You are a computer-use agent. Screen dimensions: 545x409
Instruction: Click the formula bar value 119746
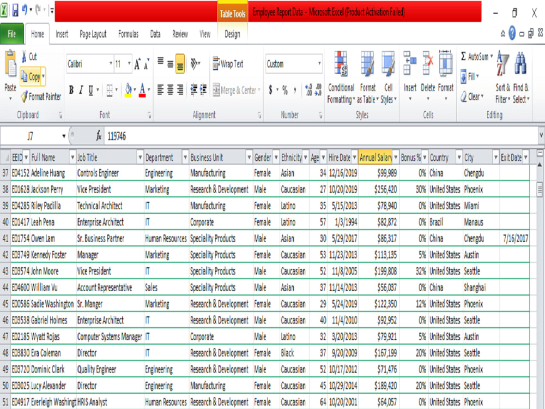click(x=117, y=136)
